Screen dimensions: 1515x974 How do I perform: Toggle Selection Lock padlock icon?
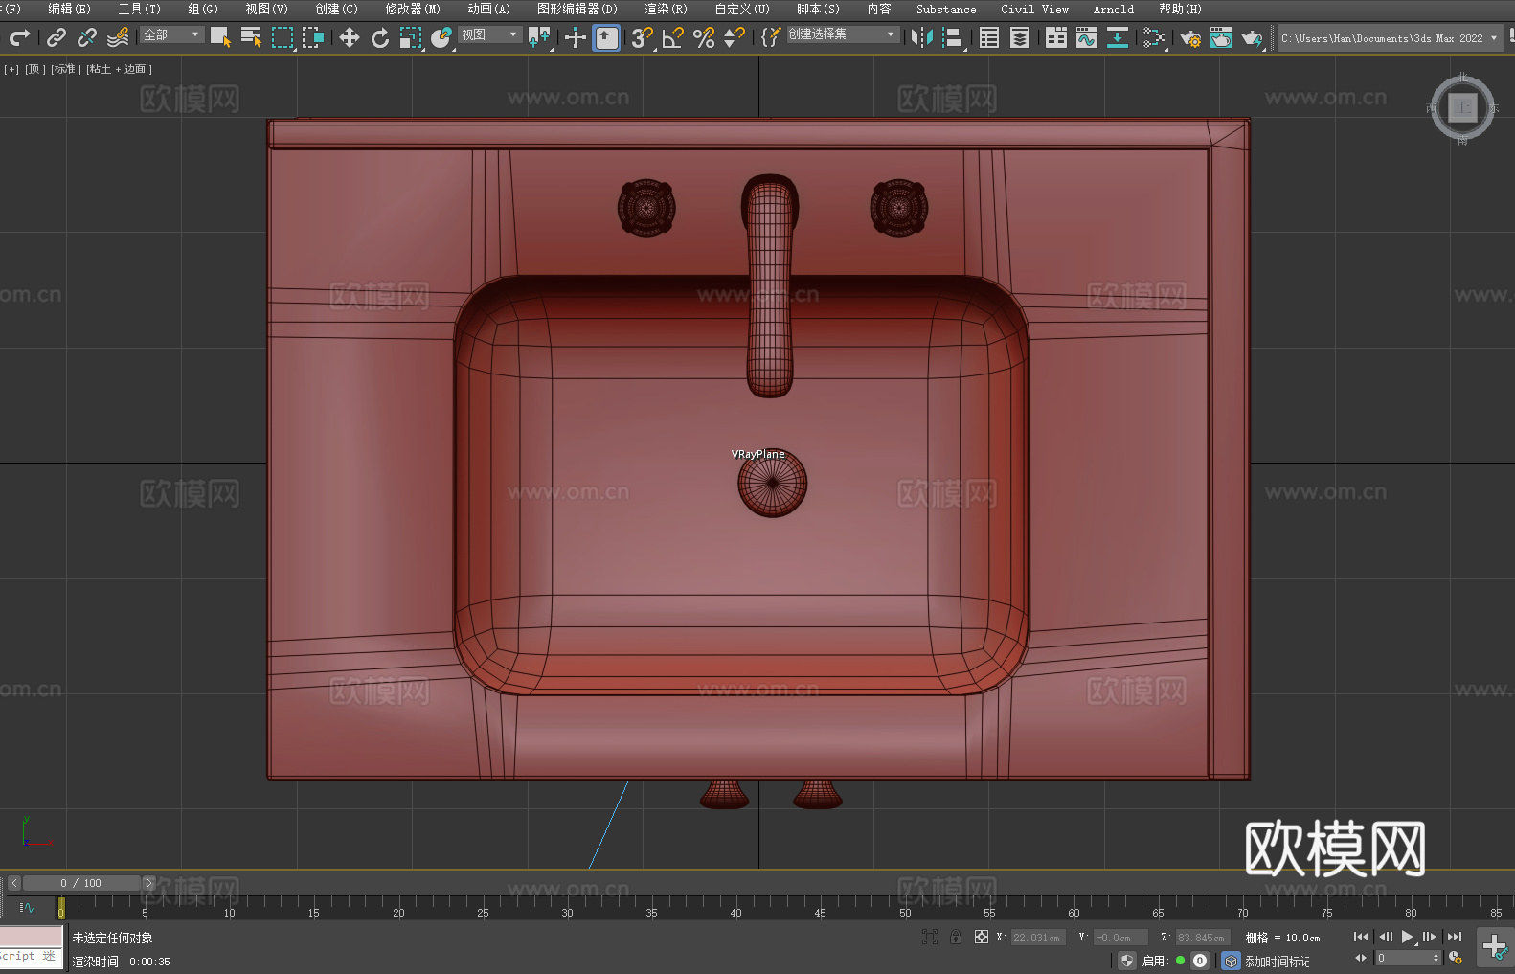coord(956,938)
